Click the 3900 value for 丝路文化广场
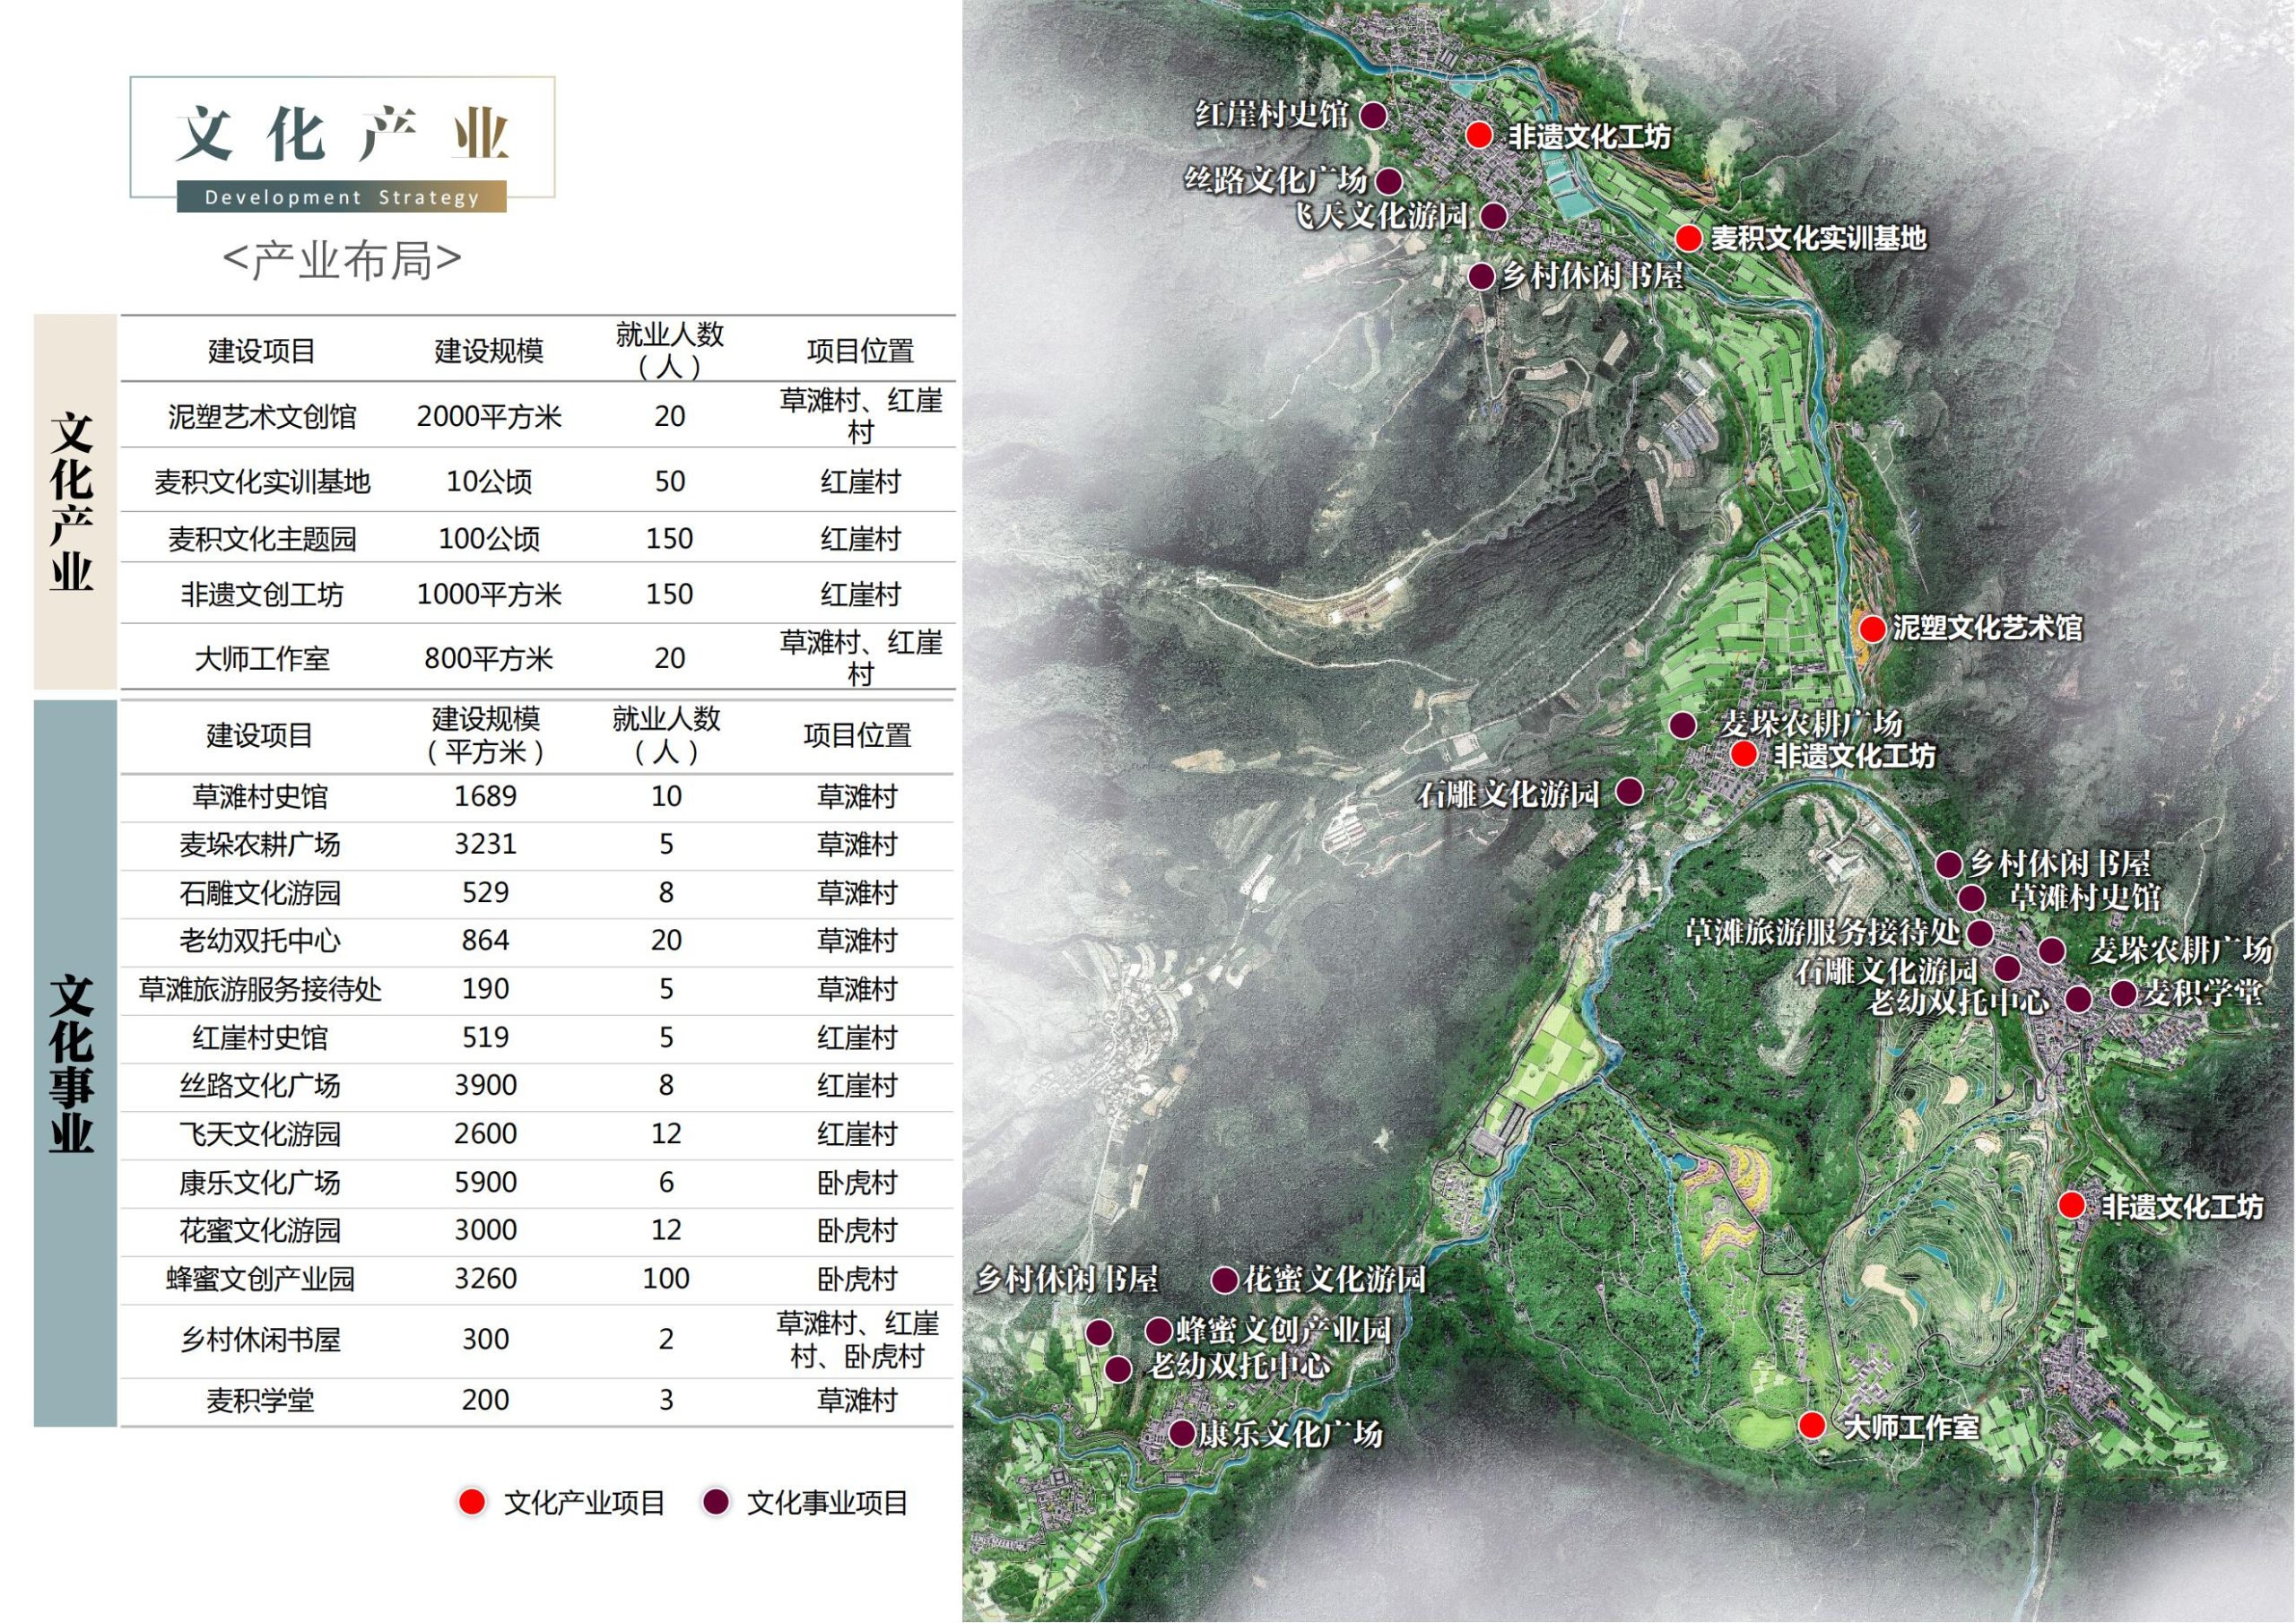 point(486,1086)
